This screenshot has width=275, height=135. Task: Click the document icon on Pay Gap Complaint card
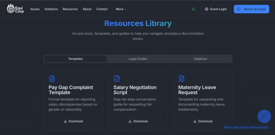52,78
